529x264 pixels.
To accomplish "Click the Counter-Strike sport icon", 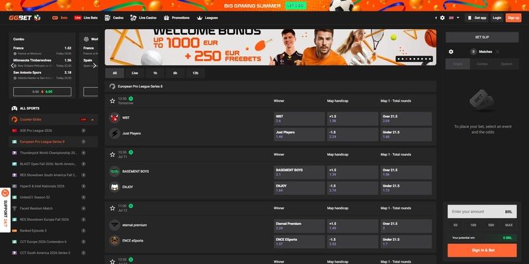I will 15,119.
